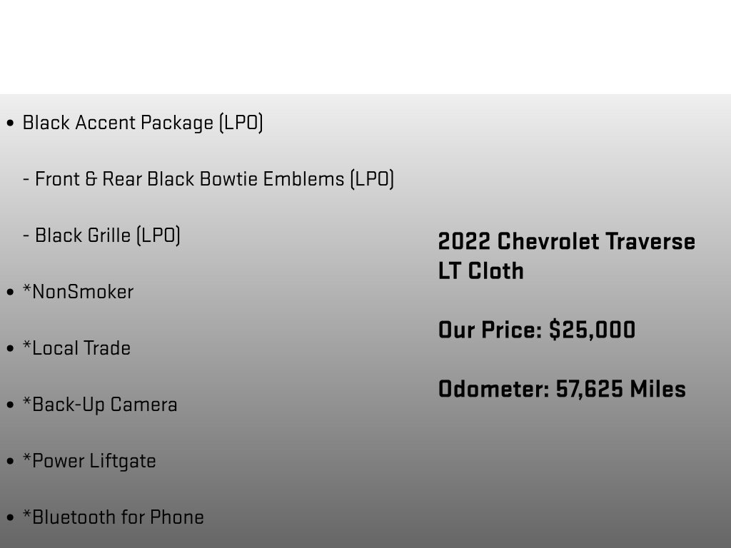Image resolution: width=731 pixels, height=548 pixels.
Task: Click the bullet beside *Bluetooth for Phone
Action: (10, 518)
